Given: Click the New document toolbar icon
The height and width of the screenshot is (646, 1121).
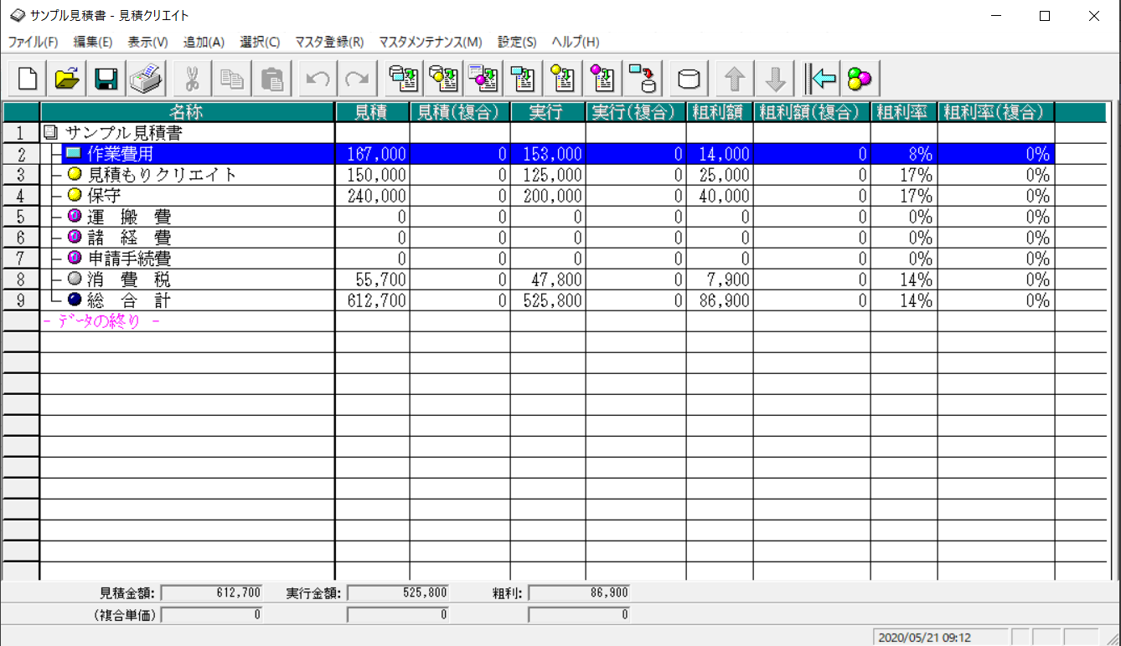Looking at the screenshot, I should tap(28, 79).
